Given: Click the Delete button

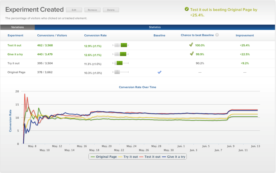Looking at the screenshot, I should click(111, 10).
